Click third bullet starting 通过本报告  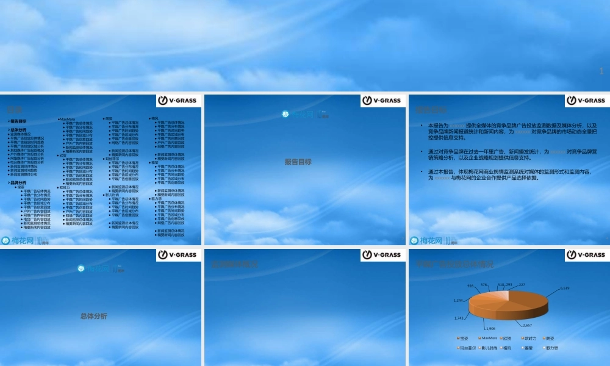pyautogui.click(x=510, y=174)
